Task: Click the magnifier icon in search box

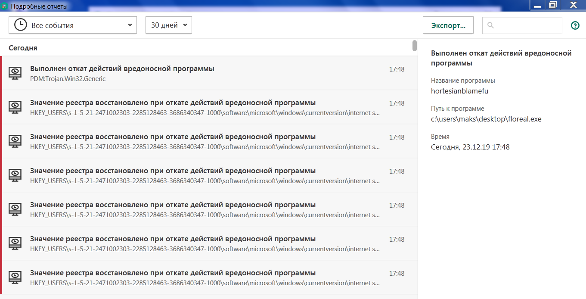Action: click(x=490, y=25)
